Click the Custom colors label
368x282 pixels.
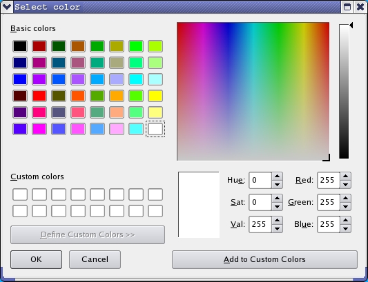coord(37,177)
